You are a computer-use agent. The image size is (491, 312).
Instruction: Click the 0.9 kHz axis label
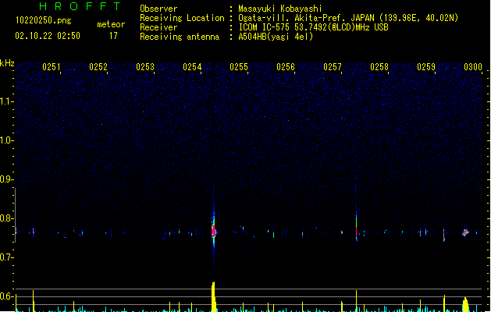[x=6, y=179]
